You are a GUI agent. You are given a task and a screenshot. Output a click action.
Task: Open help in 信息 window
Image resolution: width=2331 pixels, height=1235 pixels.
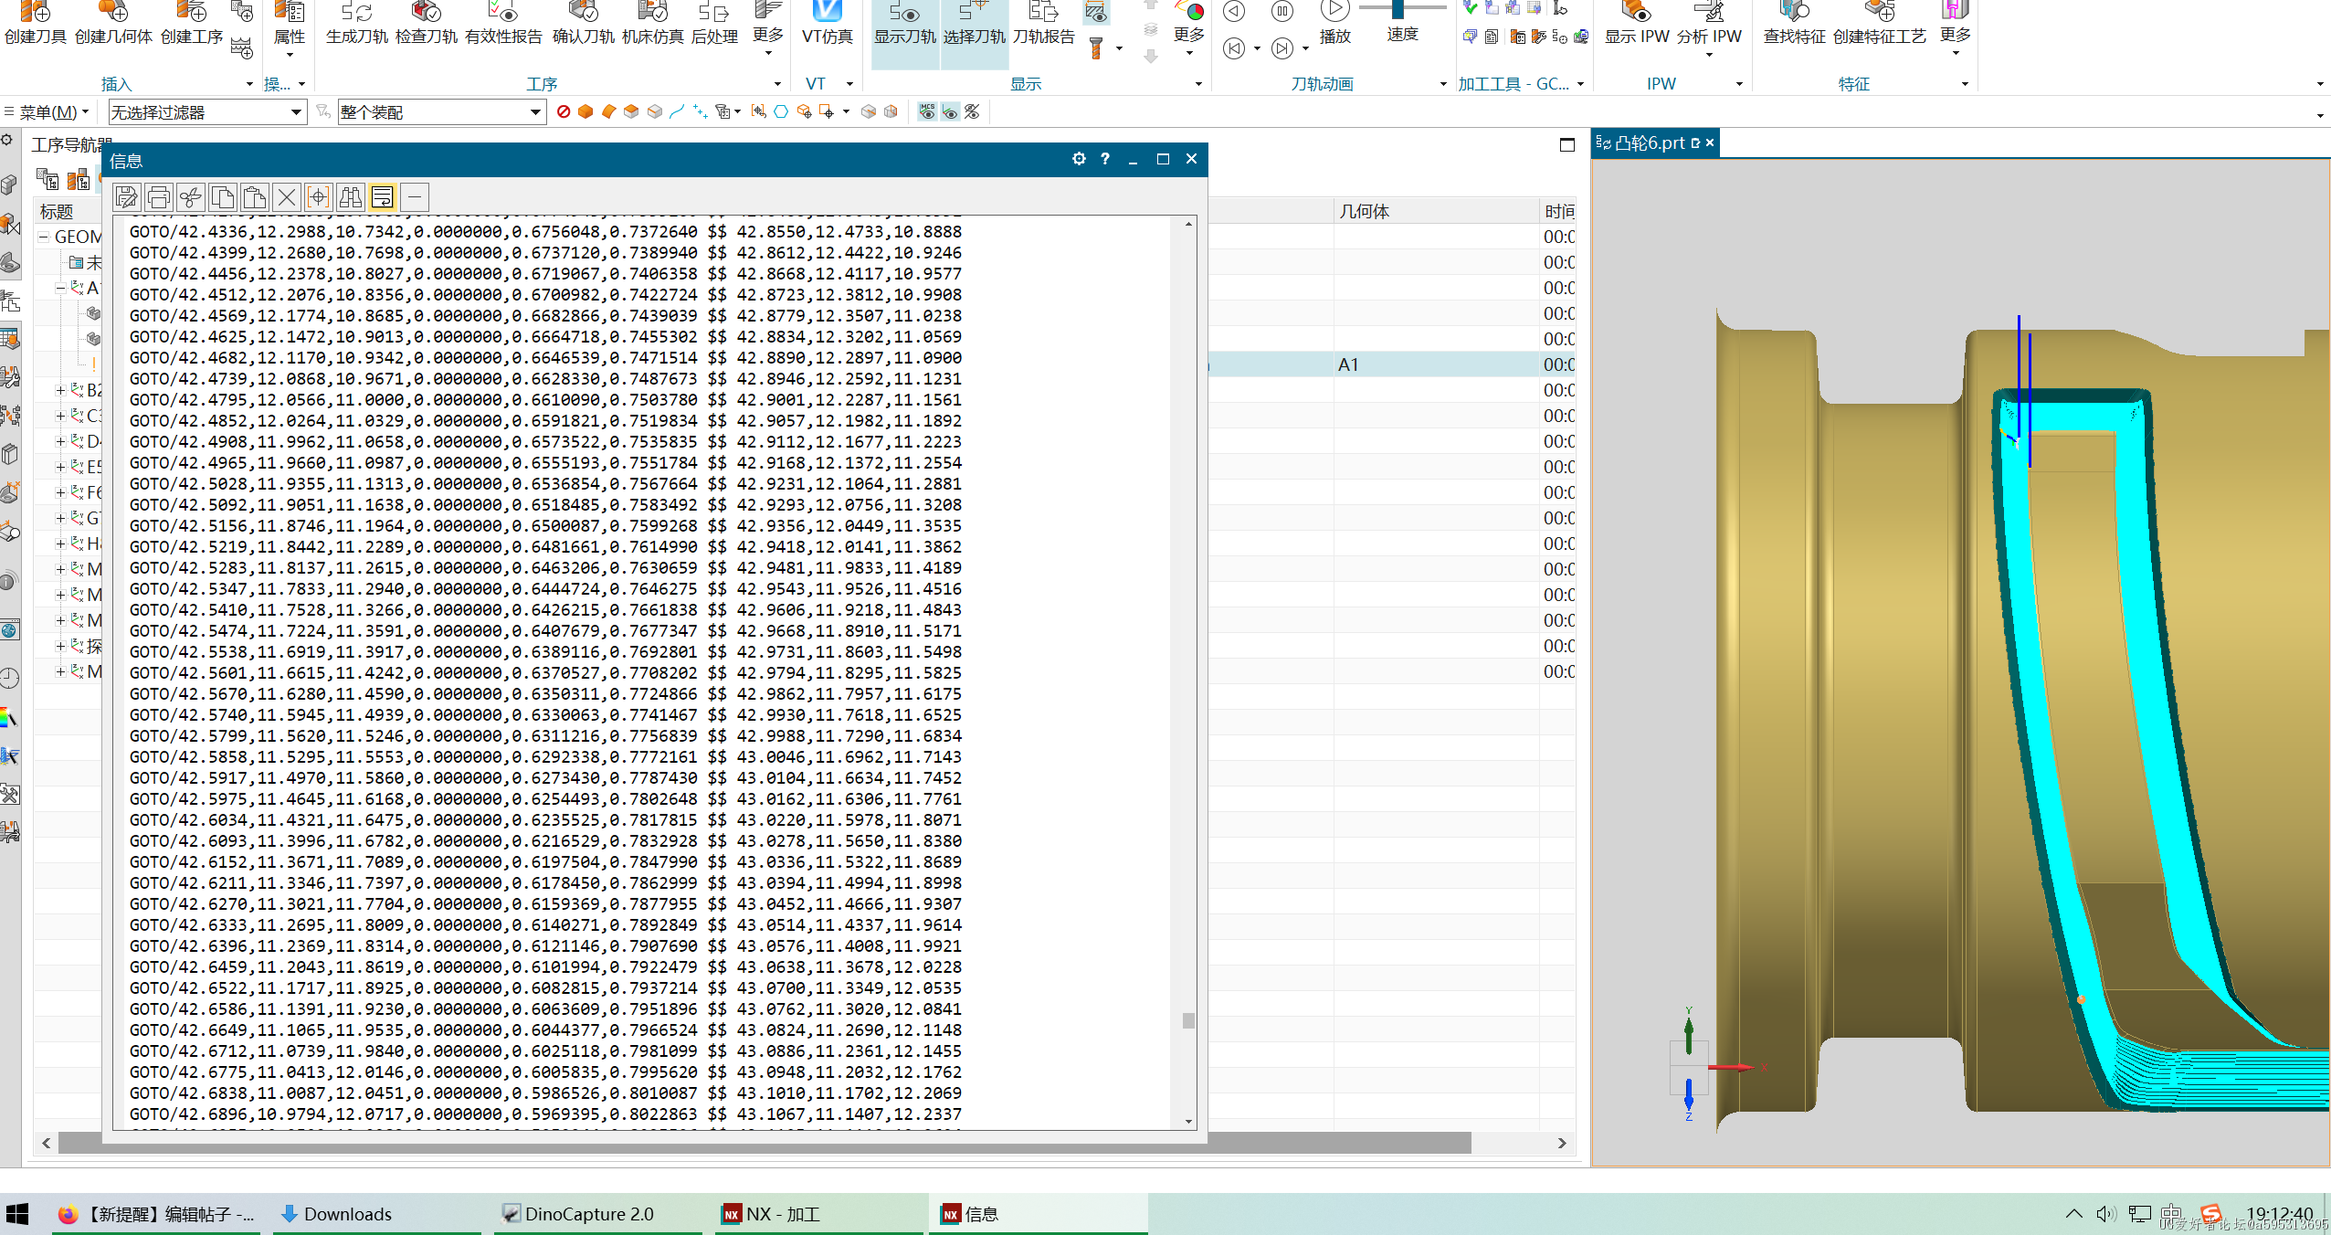[x=1105, y=159]
